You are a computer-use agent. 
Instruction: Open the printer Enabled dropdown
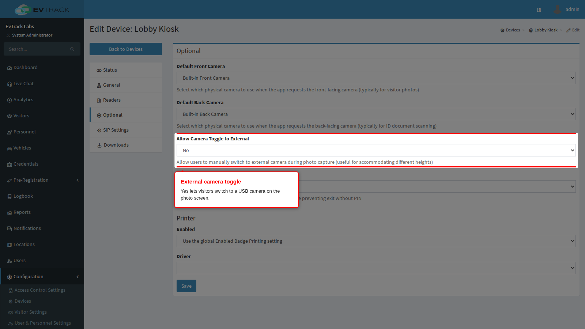(376, 241)
